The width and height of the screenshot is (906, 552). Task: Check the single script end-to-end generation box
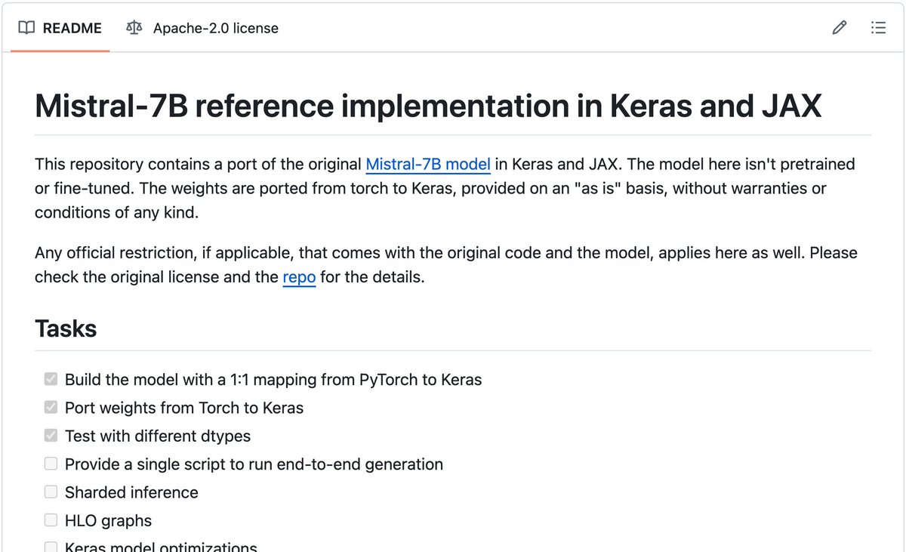pyautogui.click(x=51, y=464)
